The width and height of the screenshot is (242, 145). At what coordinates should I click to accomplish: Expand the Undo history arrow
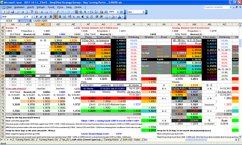[65, 12]
